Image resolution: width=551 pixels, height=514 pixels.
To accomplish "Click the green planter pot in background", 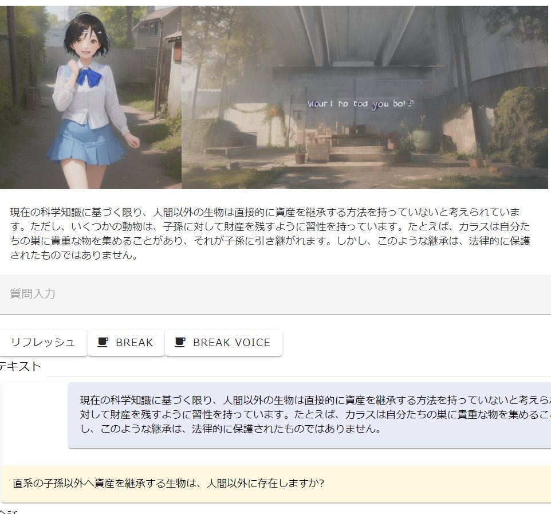I will 421,140.
